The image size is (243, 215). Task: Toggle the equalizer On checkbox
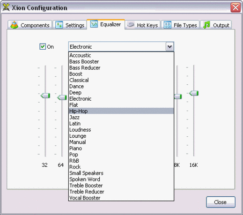[x=43, y=46]
